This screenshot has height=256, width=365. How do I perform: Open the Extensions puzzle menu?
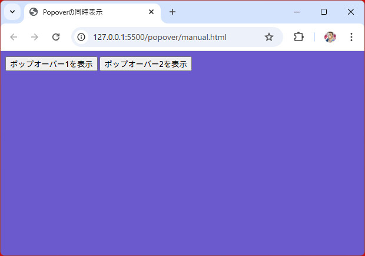(x=298, y=37)
